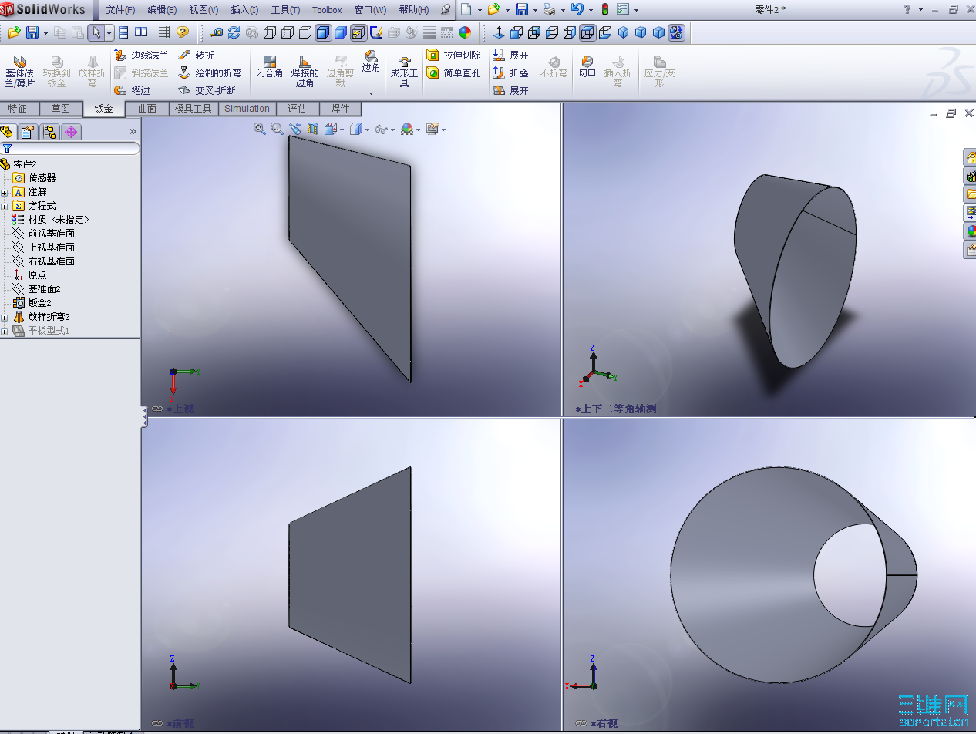976x734 pixels.
Task: Toggle the selection arrow tool
Action: [96, 32]
